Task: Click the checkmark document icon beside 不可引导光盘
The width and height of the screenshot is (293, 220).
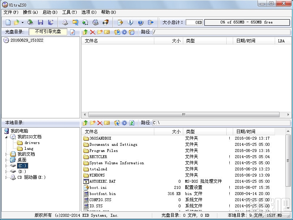Action: pyautogui.click(x=72, y=32)
